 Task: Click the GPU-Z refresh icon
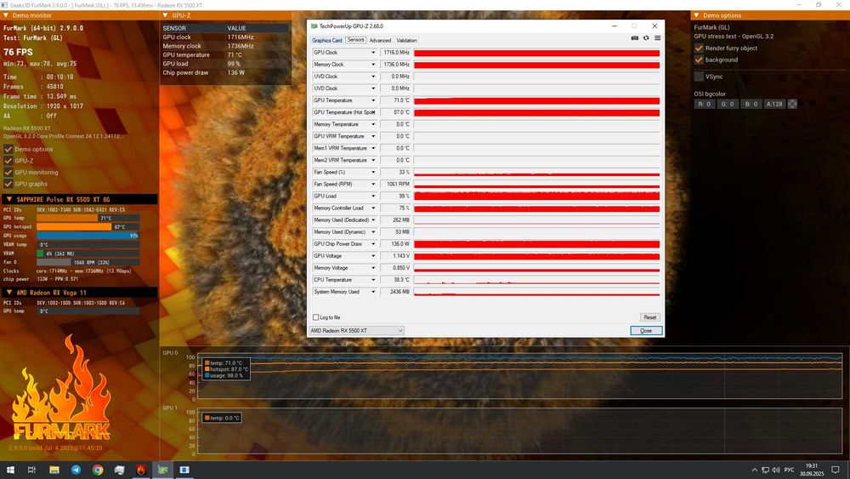[x=646, y=38]
